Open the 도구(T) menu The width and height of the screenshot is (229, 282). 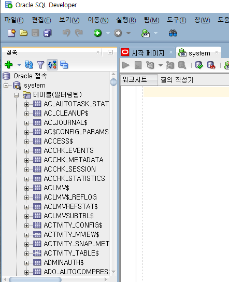point(176,20)
